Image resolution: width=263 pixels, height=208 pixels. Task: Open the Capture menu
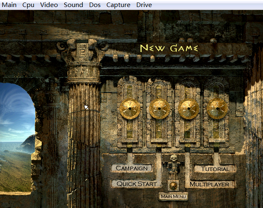tap(118, 5)
